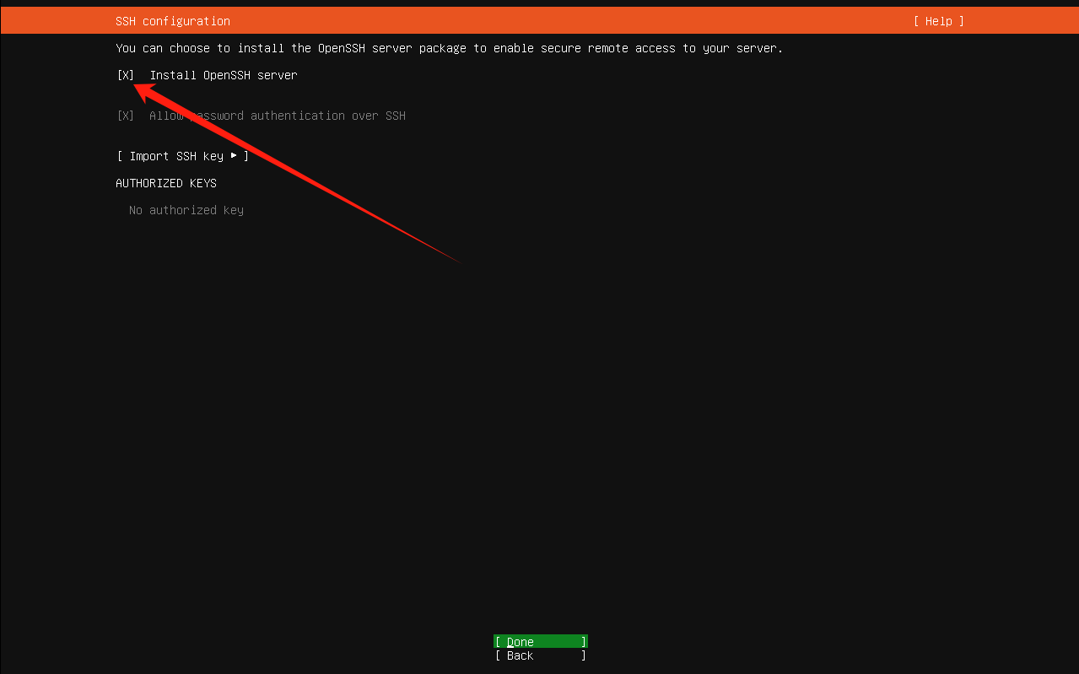
Task: Select the No authorized key entry
Action: pos(186,209)
